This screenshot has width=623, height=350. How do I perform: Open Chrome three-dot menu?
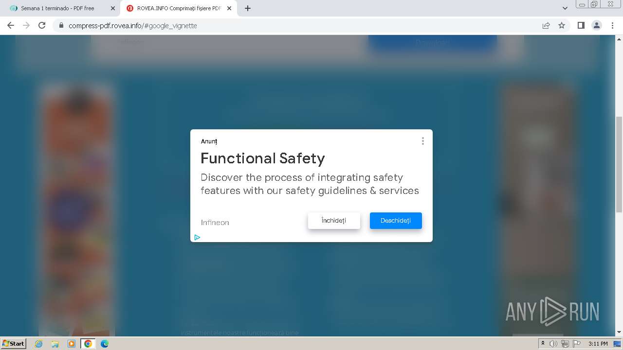(612, 25)
